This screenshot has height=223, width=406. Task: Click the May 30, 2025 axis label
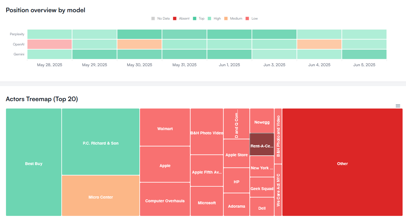click(139, 65)
